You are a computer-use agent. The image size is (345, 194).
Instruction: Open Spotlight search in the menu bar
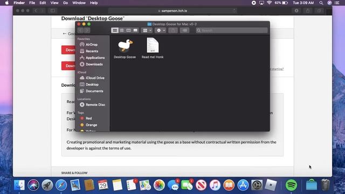[x=321, y=3]
